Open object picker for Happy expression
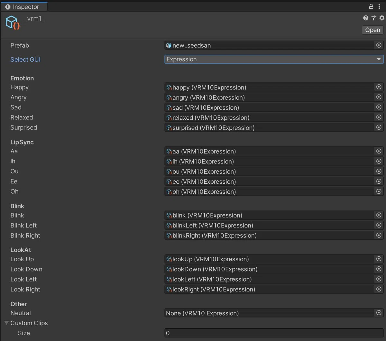Image resolution: width=386 pixels, height=341 pixels. (379, 87)
